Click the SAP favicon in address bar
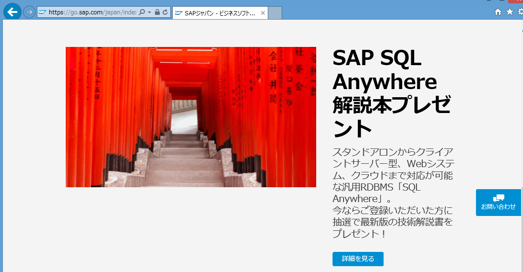 point(42,12)
